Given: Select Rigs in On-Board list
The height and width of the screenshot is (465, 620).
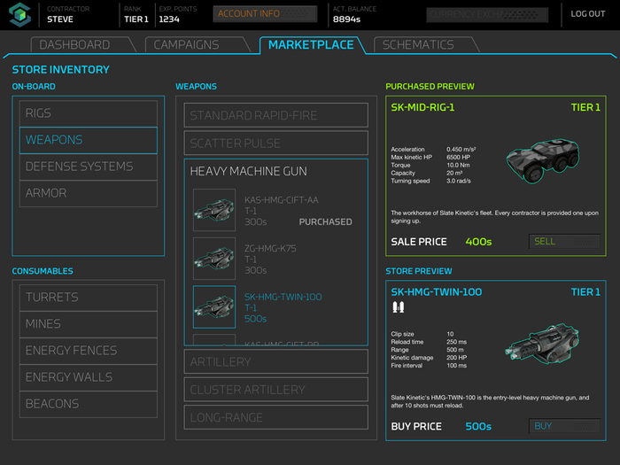Looking at the screenshot, I should tap(89, 113).
